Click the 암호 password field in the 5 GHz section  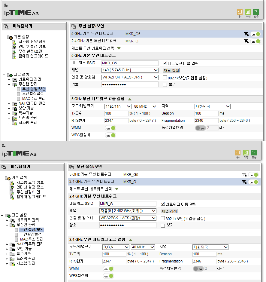(130, 84)
